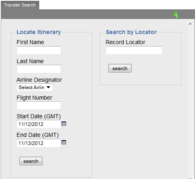Click the Airline Designator dropdown arrow
The image size is (195, 179).
[x=49, y=87]
